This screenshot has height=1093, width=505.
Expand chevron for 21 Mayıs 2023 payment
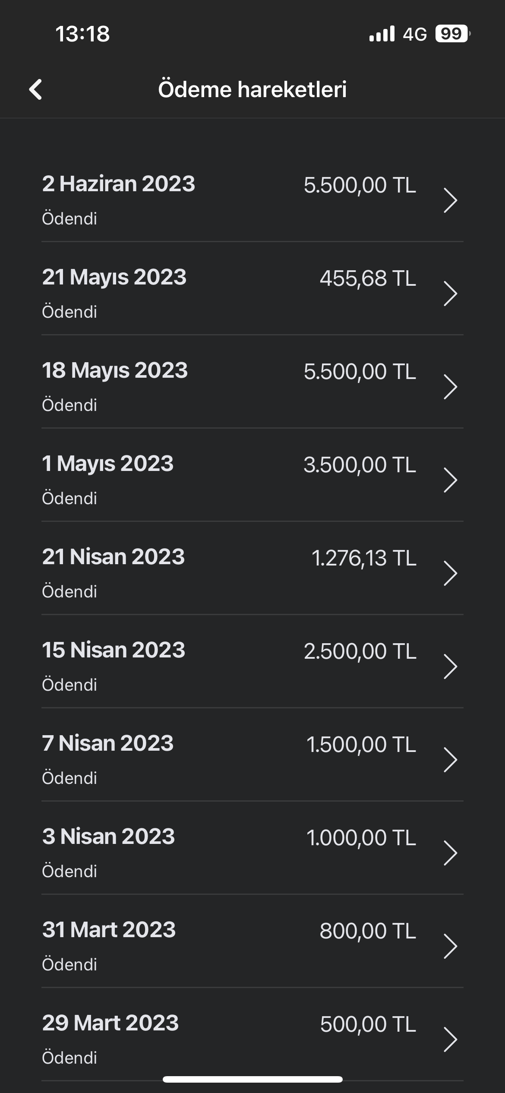pos(450,294)
